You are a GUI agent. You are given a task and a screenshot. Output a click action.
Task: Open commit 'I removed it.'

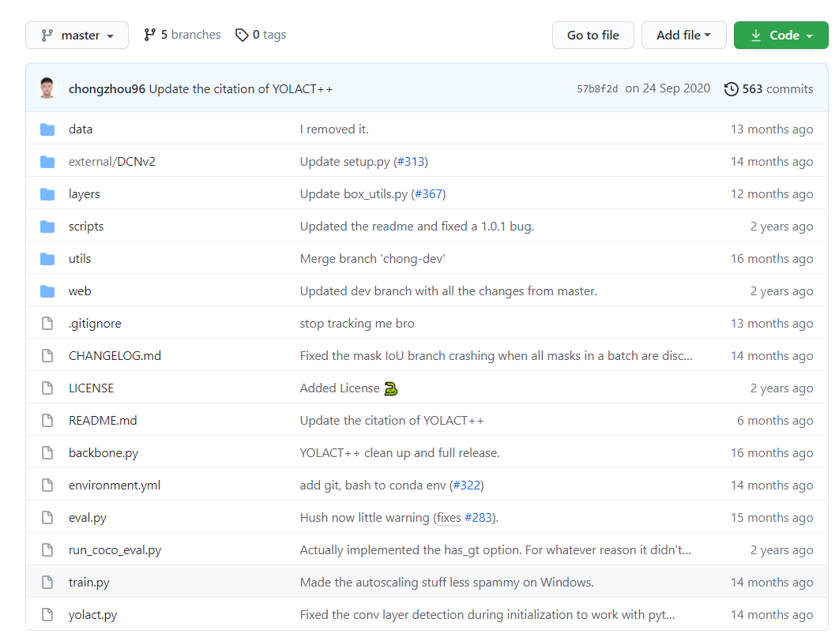click(x=334, y=129)
